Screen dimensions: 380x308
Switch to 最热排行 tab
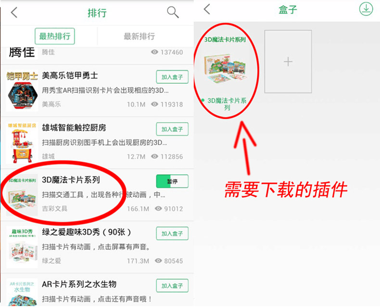point(55,36)
